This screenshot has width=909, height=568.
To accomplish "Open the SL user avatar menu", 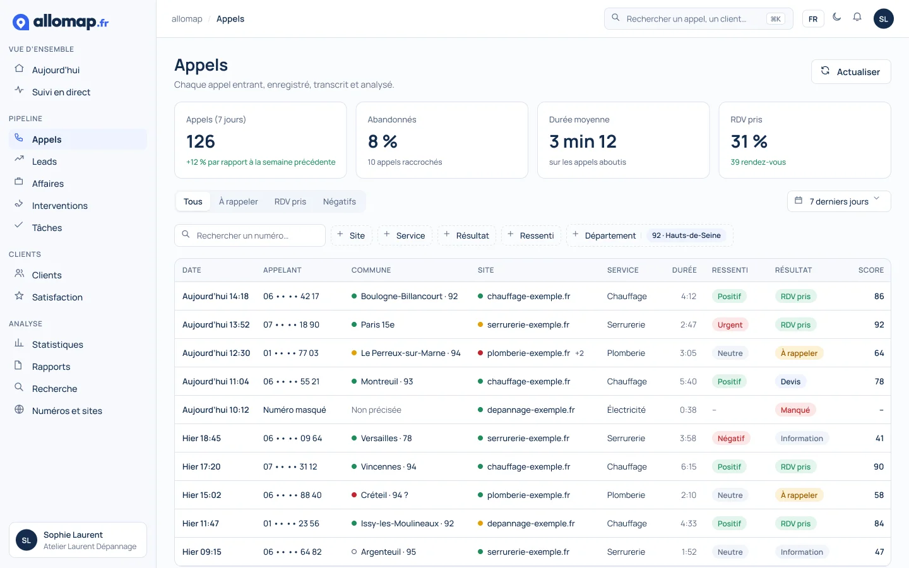I will point(883,19).
